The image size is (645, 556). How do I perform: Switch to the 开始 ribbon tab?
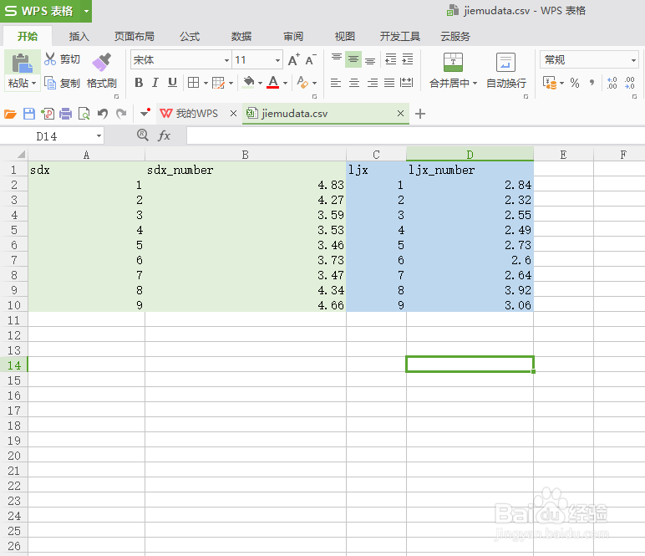[28, 36]
